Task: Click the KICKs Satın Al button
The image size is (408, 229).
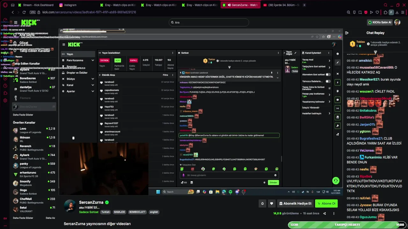Action: 380,22
